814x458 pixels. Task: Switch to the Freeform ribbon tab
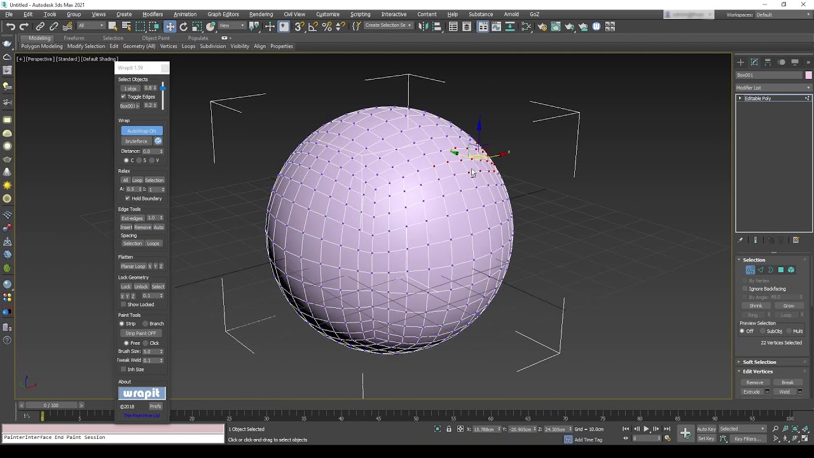74,38
